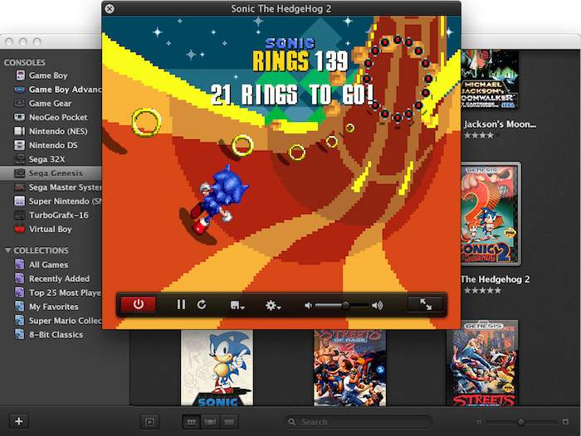Switch to list view
581x436 pixels.
click(x=228, y=422)
